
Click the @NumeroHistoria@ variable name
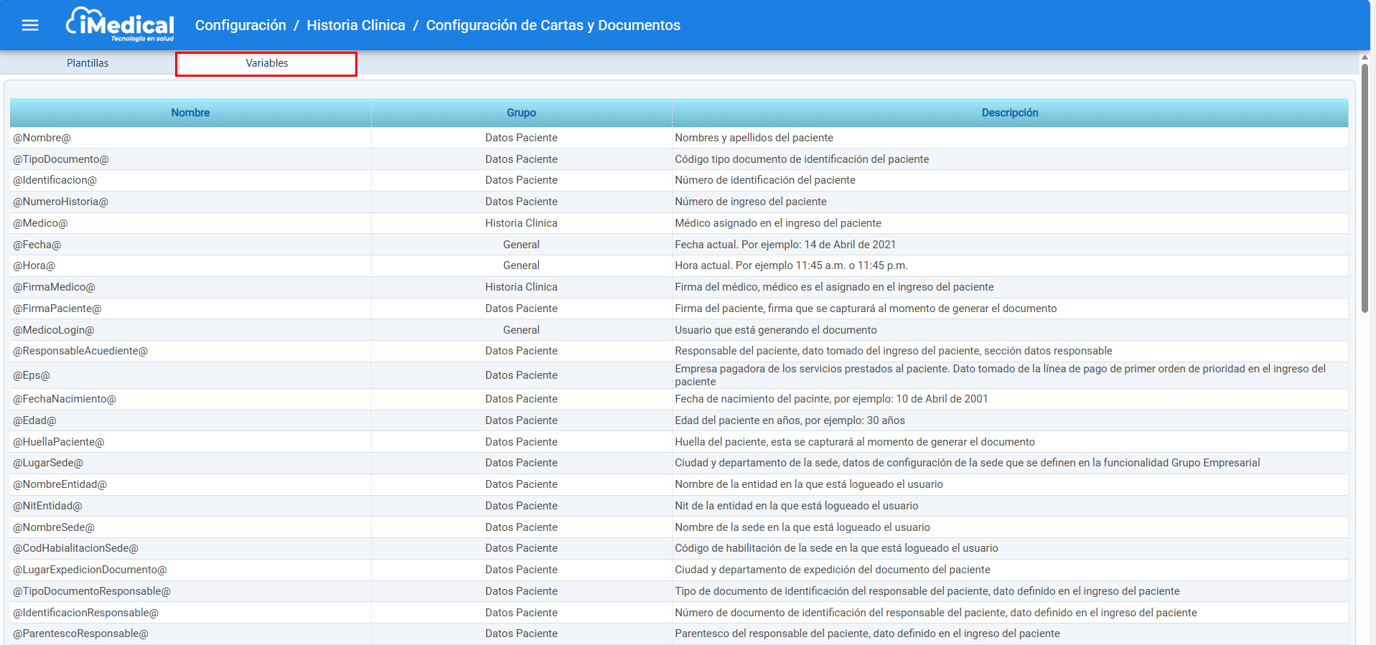[x=60, y=202]
